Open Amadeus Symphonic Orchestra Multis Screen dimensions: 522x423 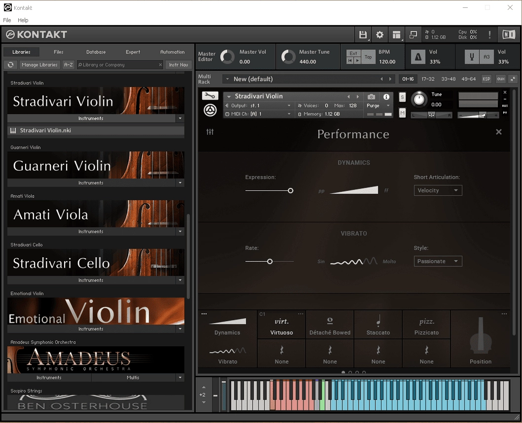click(x=133, y=378)
